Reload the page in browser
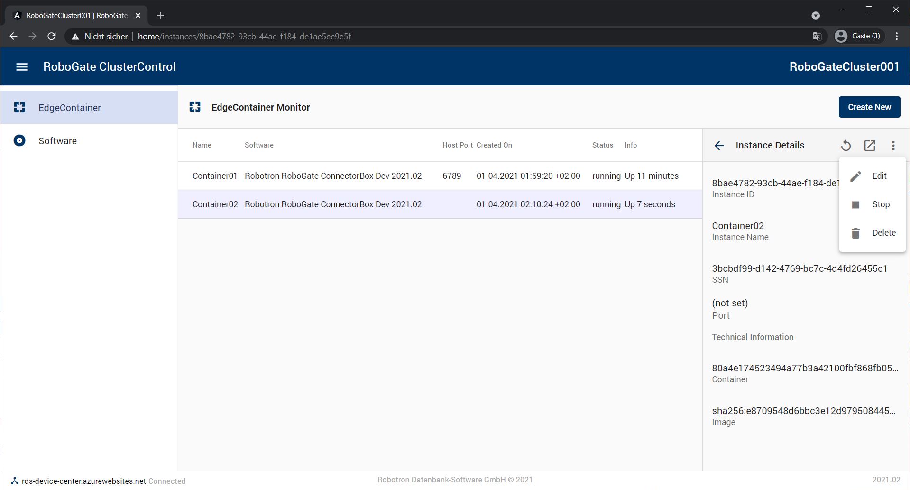This screenshot has width=910, height=490. (x=52, y=37)
